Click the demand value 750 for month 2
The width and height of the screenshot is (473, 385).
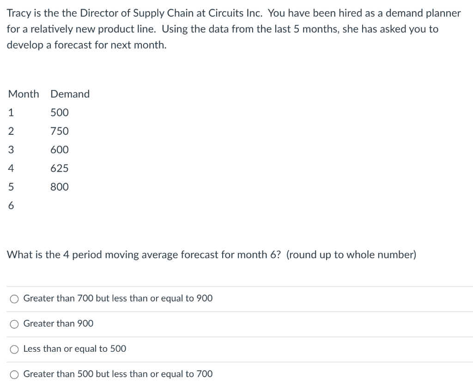[x=59, y=131]
